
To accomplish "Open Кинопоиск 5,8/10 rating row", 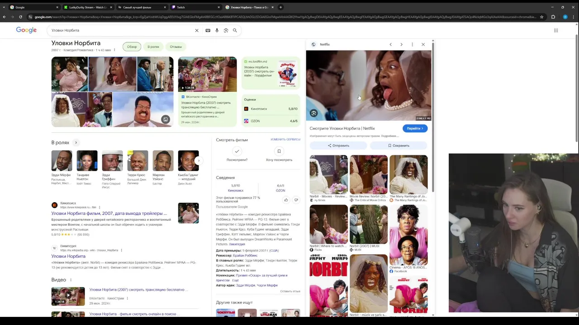I will 271,109.
